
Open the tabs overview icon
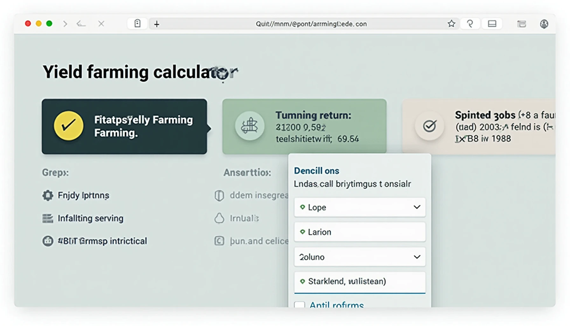[x=522, y=24]
